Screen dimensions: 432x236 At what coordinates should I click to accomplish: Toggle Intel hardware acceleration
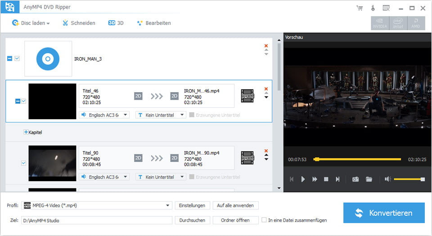point(398,23)
